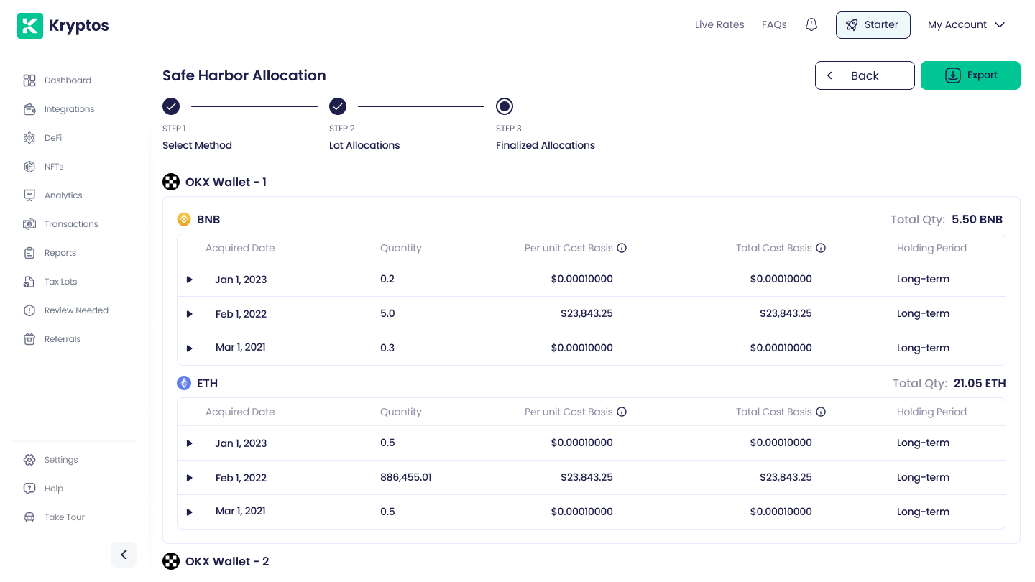Select the Step 3 Finalized Allocations indicator

point(505,106)
